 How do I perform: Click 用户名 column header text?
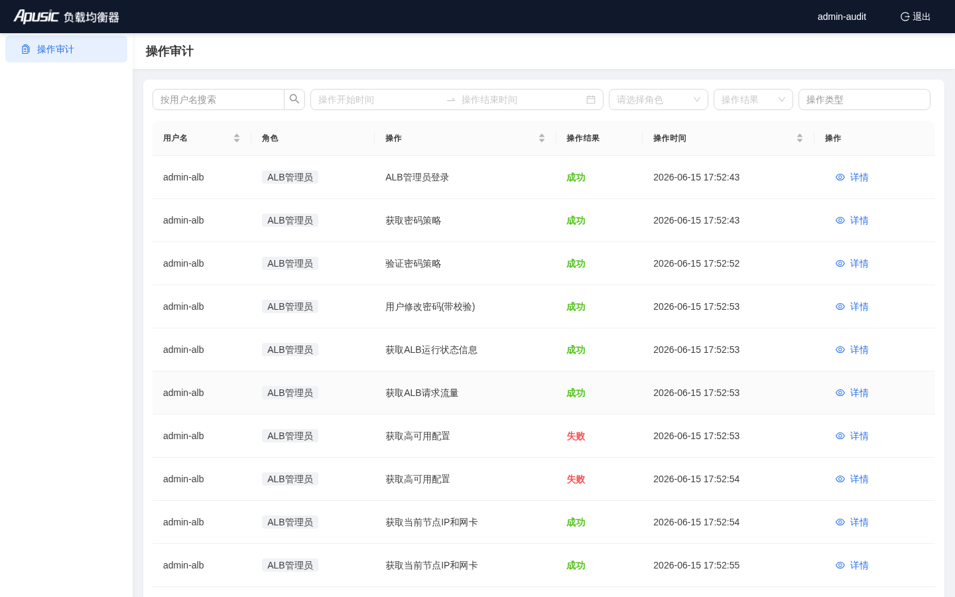point(175,138)
